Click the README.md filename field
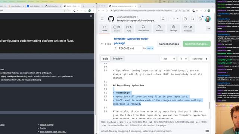239x134 pixels. pyautogui.click(x=130, y=48)
